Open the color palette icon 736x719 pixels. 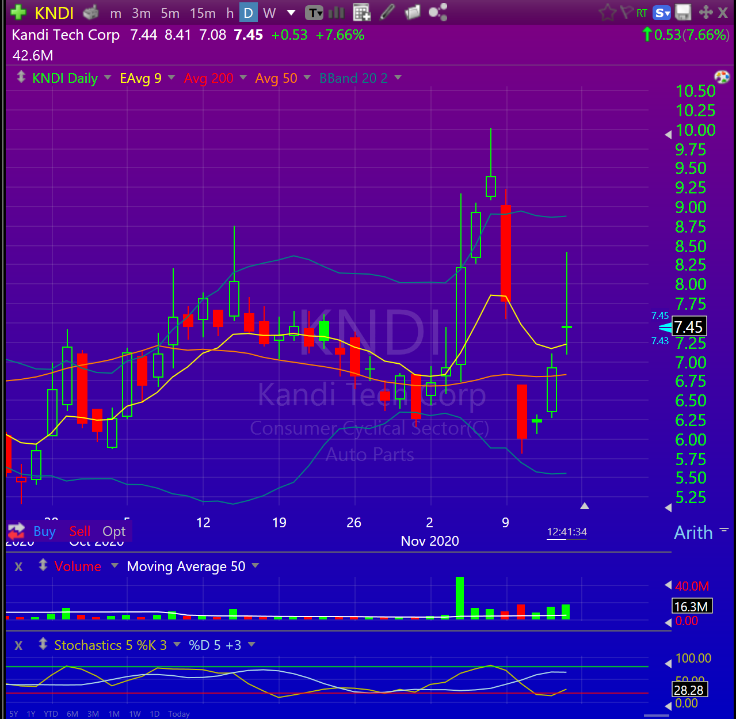722,77
